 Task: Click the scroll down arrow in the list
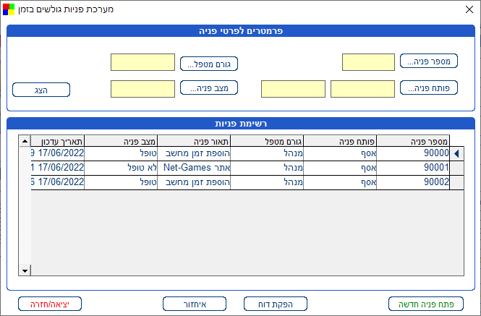(x=25, y=270)
